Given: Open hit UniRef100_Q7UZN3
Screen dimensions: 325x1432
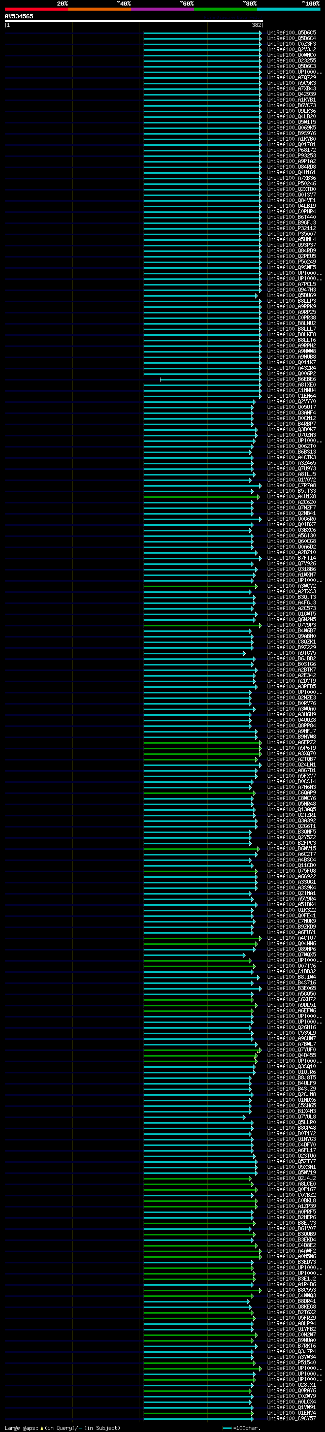Looking at the screenshot, I should [x=291, y=435].
